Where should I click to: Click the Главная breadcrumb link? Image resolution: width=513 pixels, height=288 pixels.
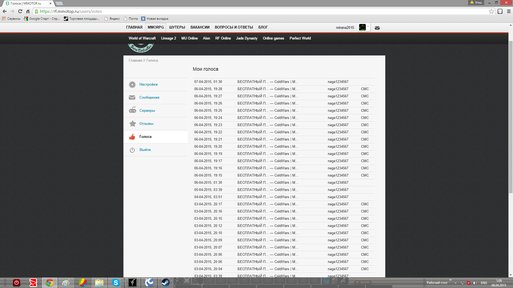pyautogui.click(x=135, y=60)
